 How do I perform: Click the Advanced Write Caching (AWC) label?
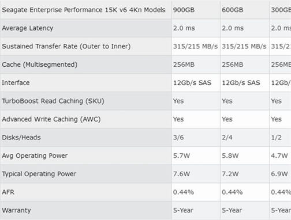coord(51,119)
